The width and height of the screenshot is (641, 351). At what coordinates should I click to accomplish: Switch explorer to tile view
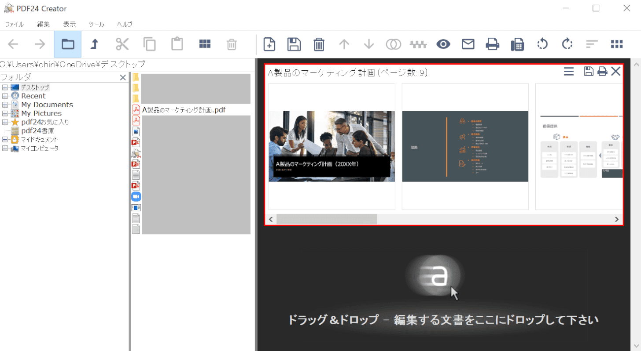click(x=205, y=44)
